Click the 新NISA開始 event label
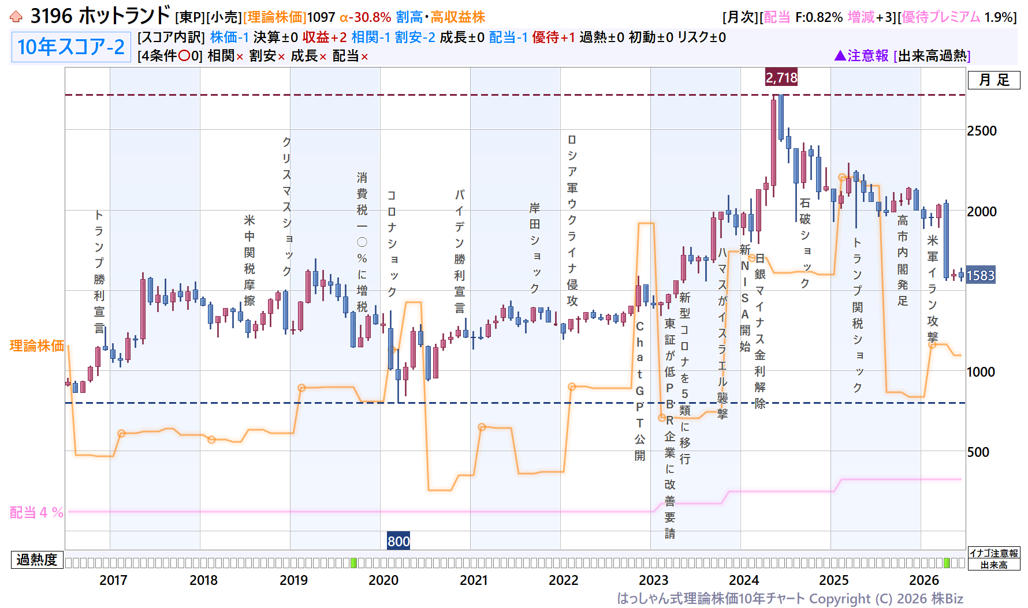1028x608 pixels. pos(745,298)
